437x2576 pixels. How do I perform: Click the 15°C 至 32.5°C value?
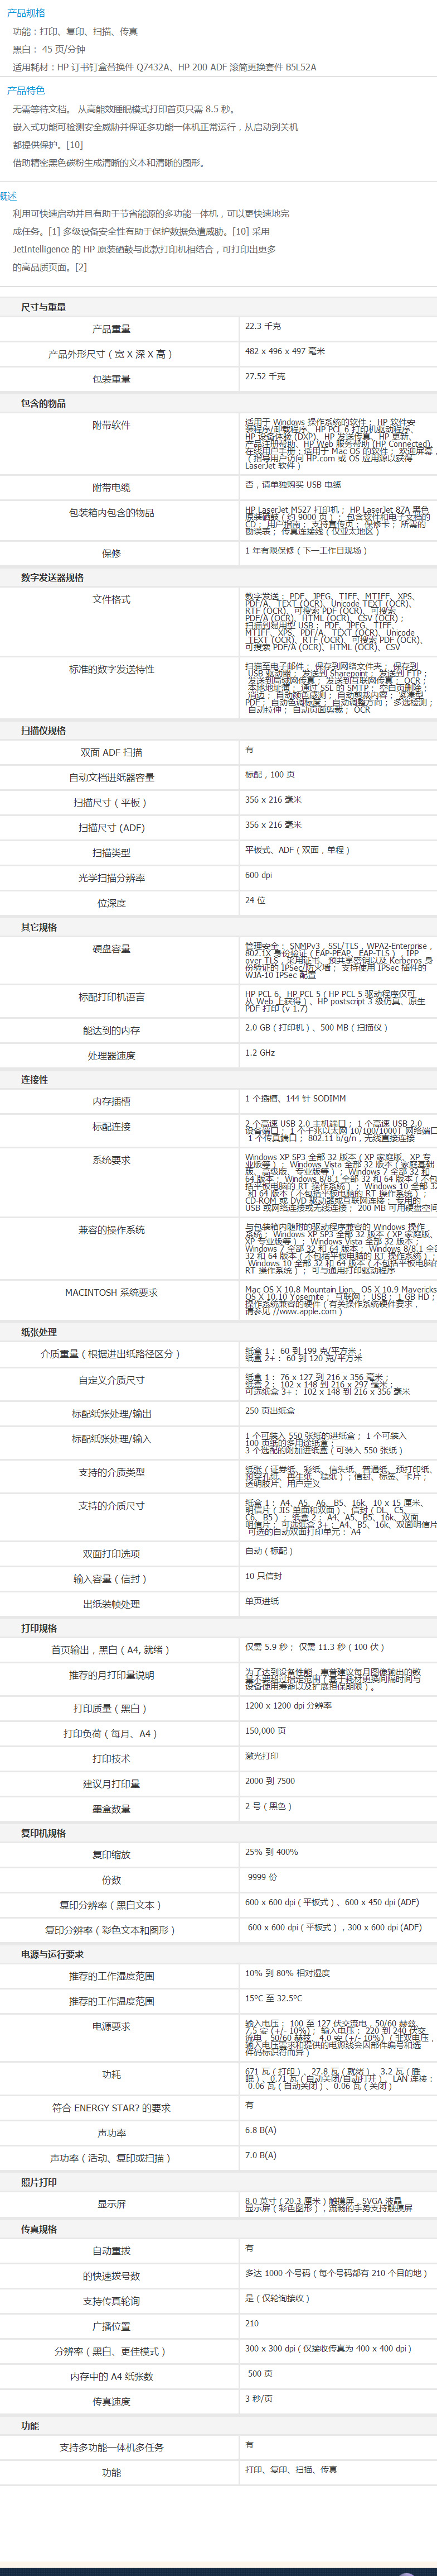pyautogui.click(x=273, y=1998)
